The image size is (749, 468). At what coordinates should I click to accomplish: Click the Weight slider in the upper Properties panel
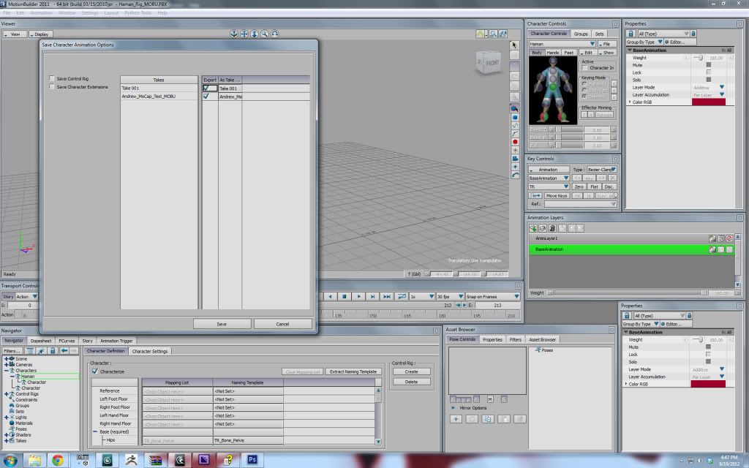tap(698, 58)
